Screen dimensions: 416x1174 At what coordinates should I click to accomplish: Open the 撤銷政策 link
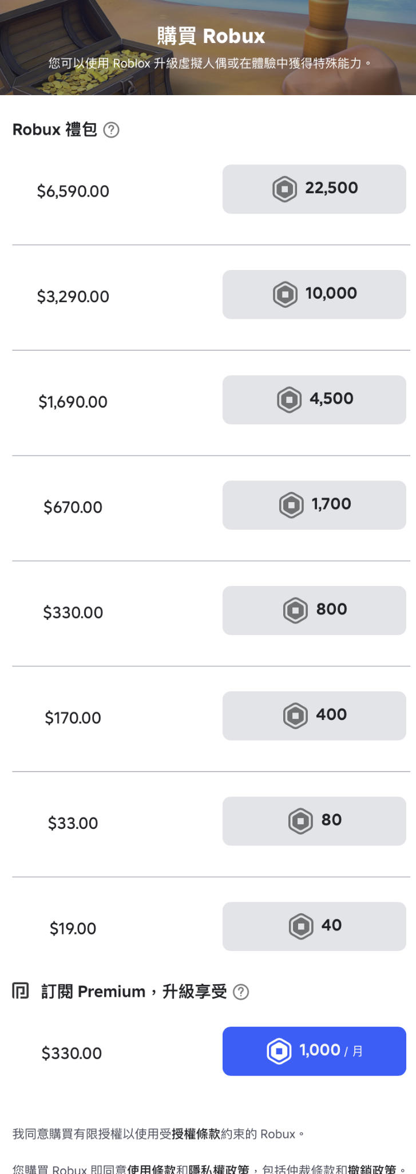(x=371, y=1169)
